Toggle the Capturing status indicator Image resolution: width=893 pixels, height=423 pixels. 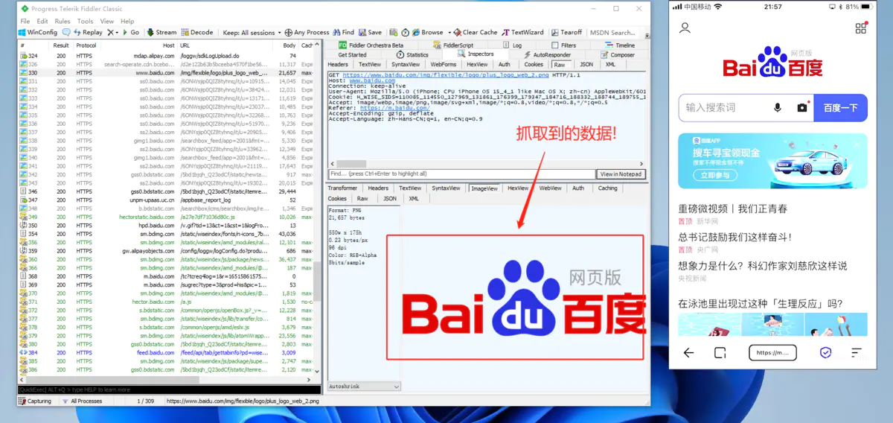34,401
